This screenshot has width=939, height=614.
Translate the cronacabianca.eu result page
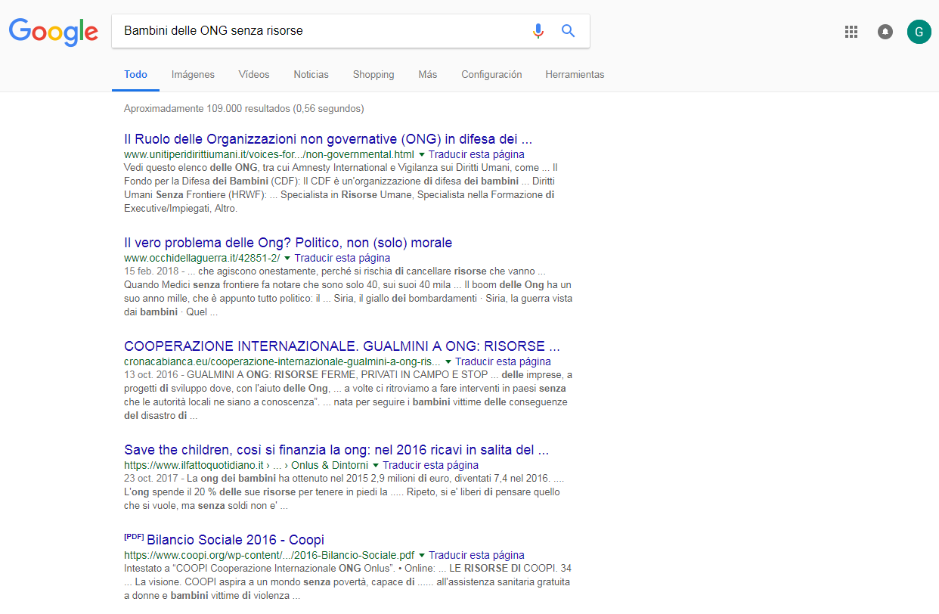503,361
